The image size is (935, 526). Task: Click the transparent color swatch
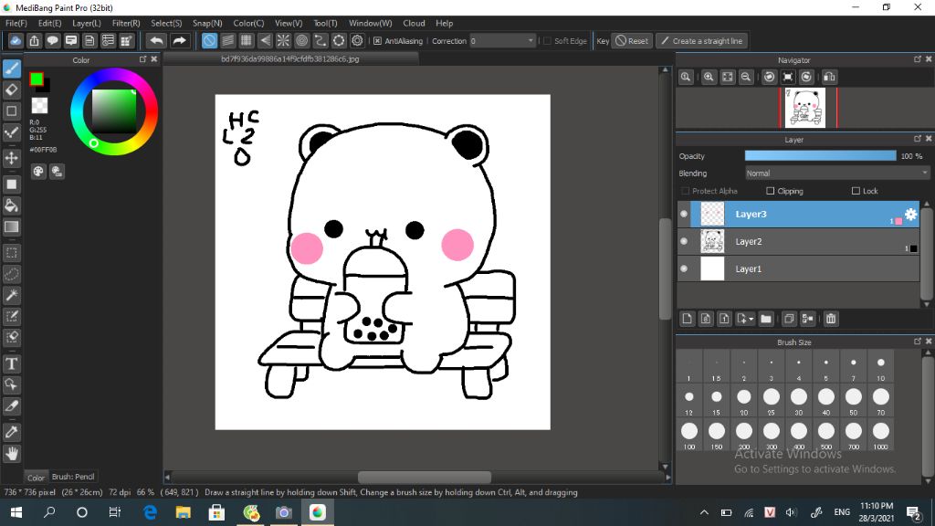point(39,106)
